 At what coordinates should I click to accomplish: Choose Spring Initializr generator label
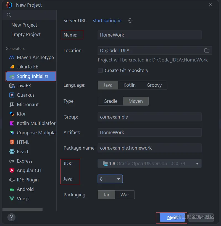[x=33, y=76]
